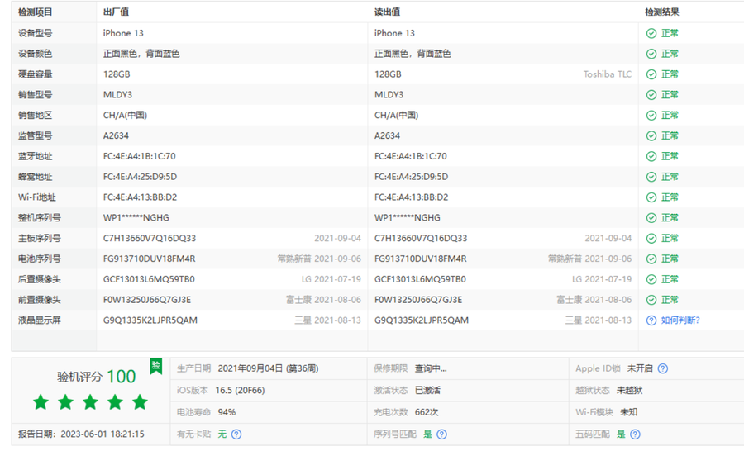Click help icon beside '如何判断?'
Image resolution: width=744 pixels, height=451 pixels.
coord(651,320)
